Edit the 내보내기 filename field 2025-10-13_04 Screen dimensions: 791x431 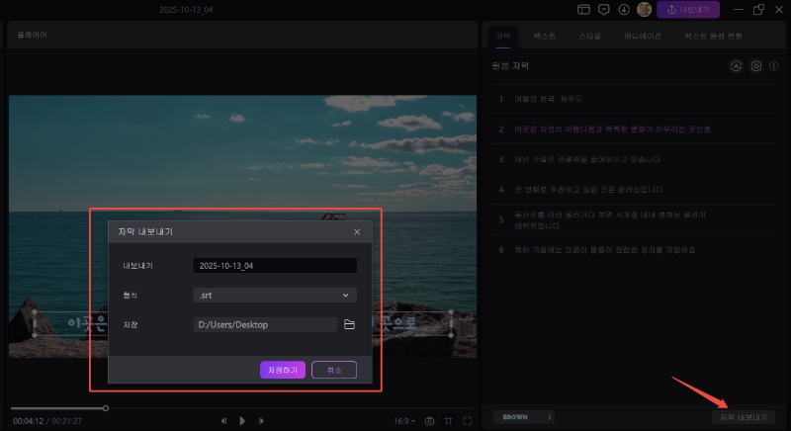(x=275, y=266)
